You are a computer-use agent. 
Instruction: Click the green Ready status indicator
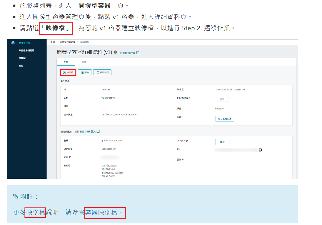point(215,109)
